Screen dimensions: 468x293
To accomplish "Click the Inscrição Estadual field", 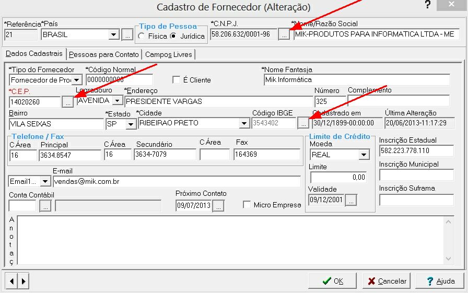I will (416, 150).
